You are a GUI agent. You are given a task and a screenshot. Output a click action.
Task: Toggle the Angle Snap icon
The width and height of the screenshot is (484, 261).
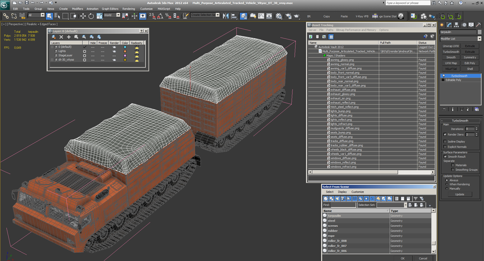coord(160,16)
